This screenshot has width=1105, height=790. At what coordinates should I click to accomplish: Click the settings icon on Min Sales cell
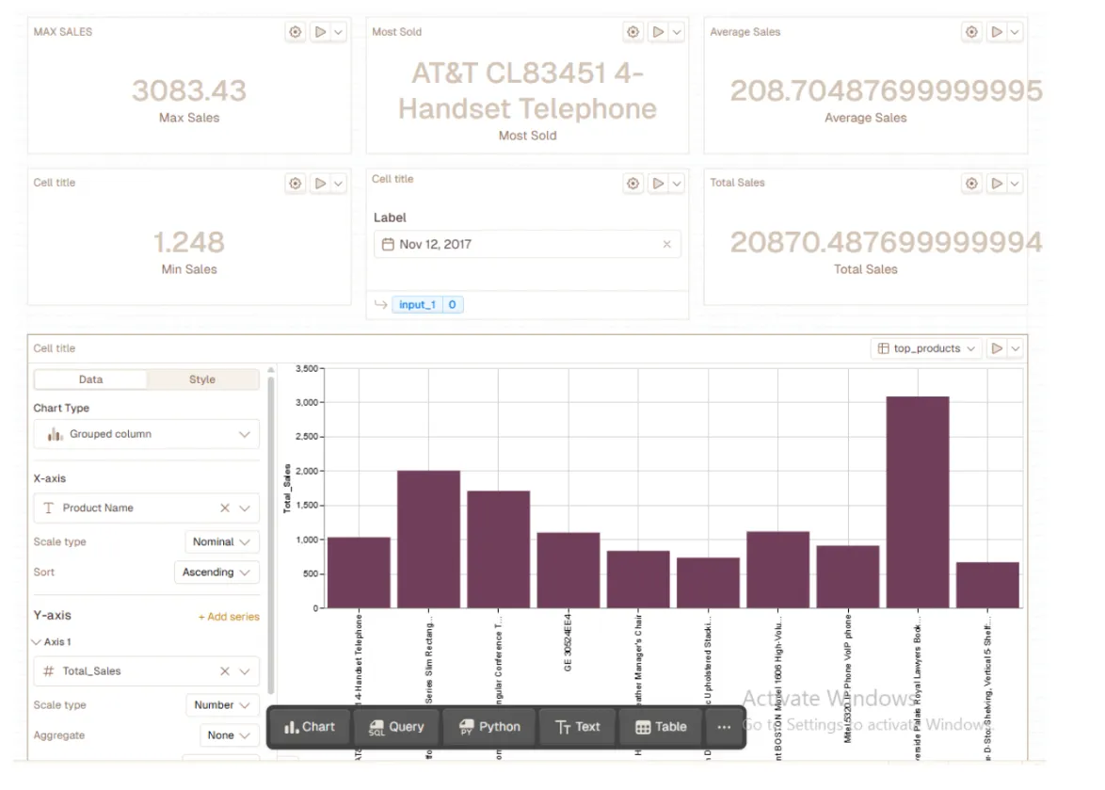296,184
